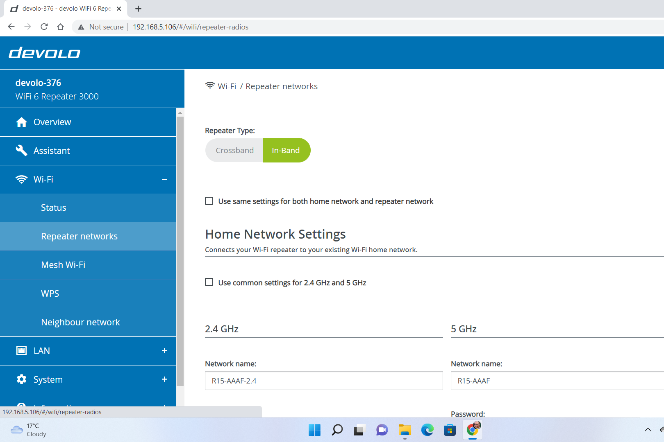Open System settings via the gear icon
This screenshot has height=442, width=664.
[21, 379]
